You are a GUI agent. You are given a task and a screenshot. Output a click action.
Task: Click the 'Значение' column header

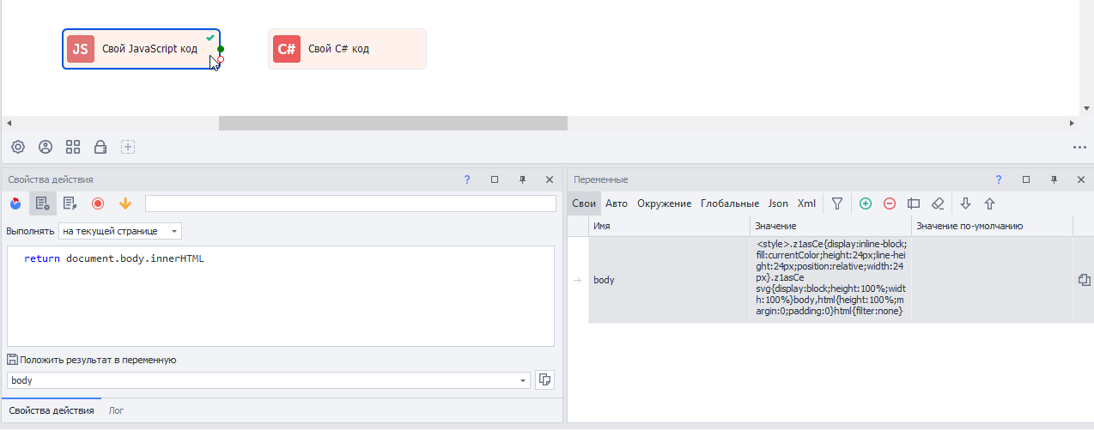coord(830,226)
